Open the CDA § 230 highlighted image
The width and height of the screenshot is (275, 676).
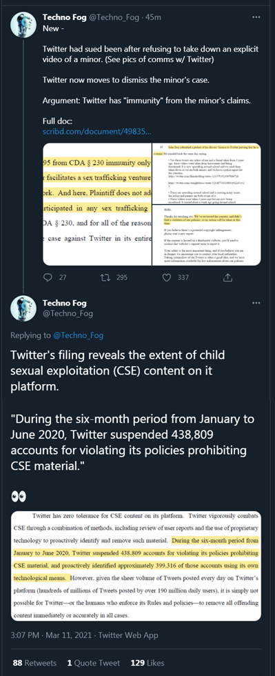97,204
